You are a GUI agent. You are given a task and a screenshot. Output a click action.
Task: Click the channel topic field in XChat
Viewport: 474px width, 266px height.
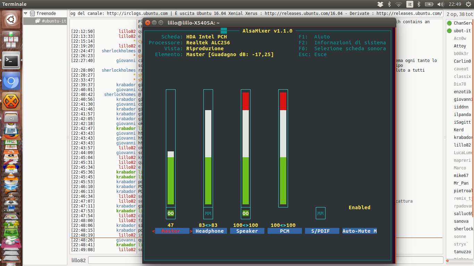(x=256, y=14)
